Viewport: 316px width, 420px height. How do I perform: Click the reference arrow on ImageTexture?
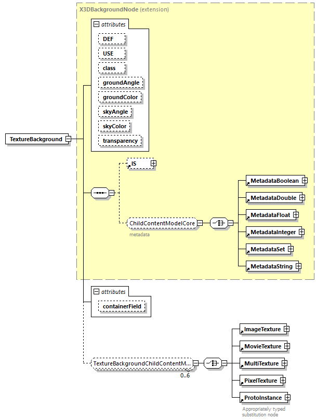click(x=242, y=332)
